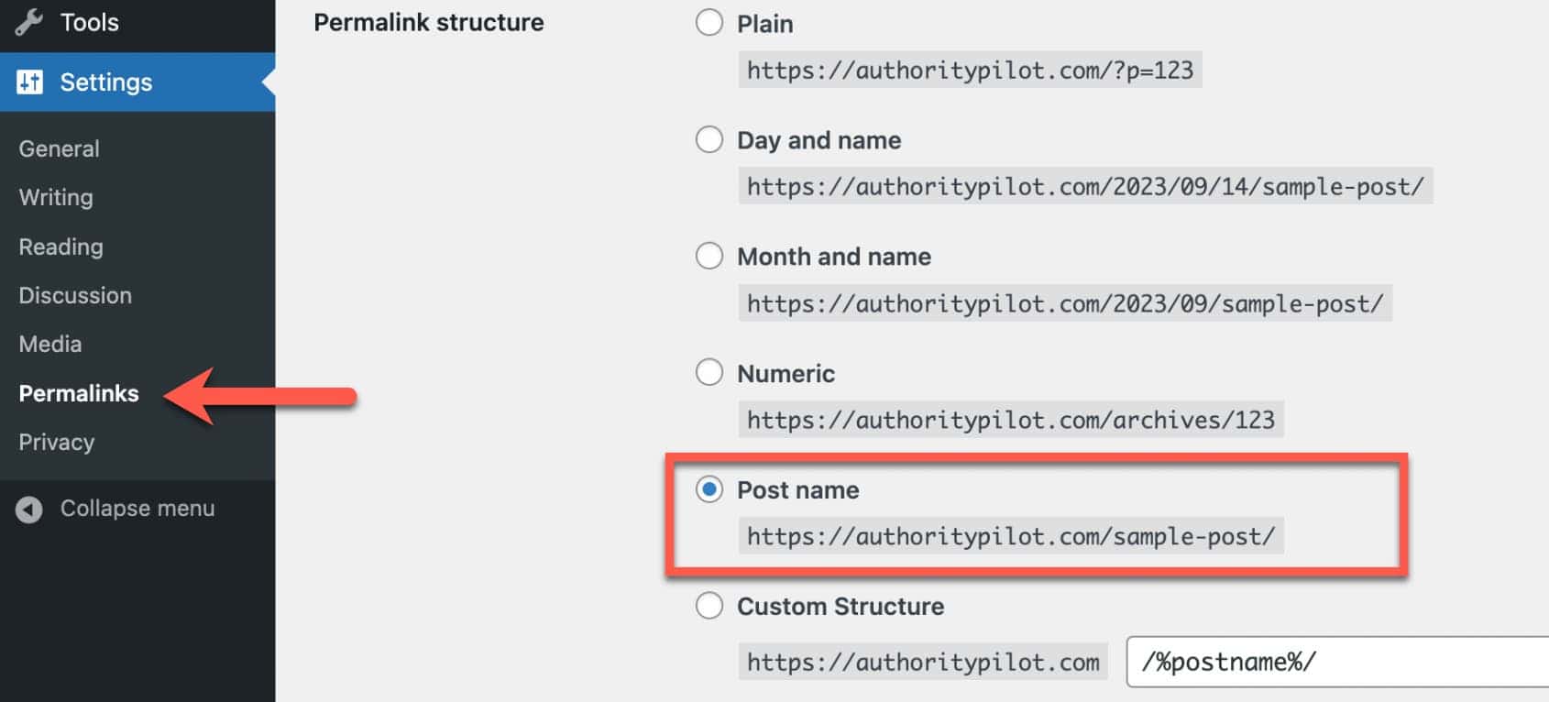This screenshot has width=1549, height=702.
Task: Open the Media settings page
Action: (49, 344)
